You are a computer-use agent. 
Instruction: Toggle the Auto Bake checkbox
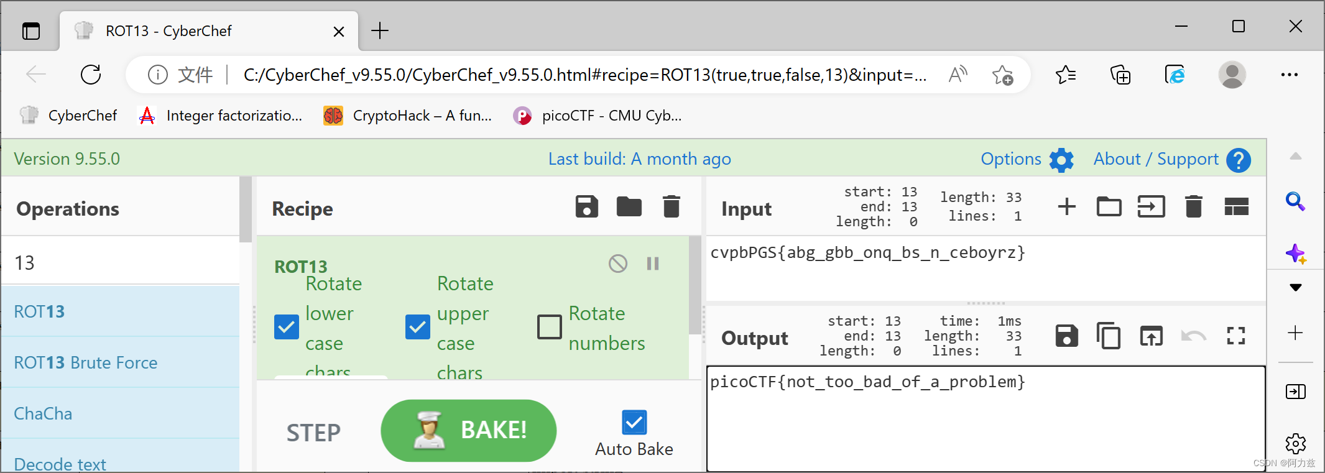634,423
